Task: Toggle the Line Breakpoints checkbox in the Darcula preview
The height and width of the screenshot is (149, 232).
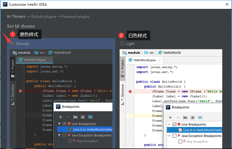Action: click(64, 124)
